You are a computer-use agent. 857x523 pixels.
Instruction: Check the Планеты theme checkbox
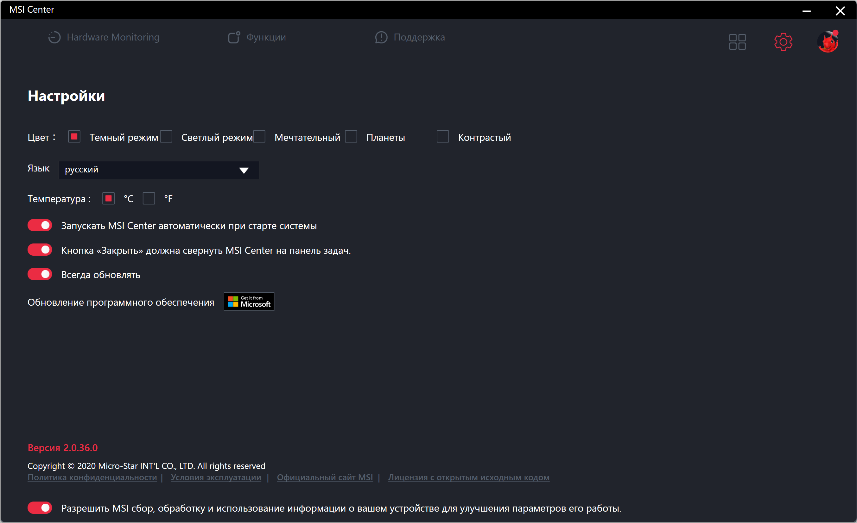351,137
